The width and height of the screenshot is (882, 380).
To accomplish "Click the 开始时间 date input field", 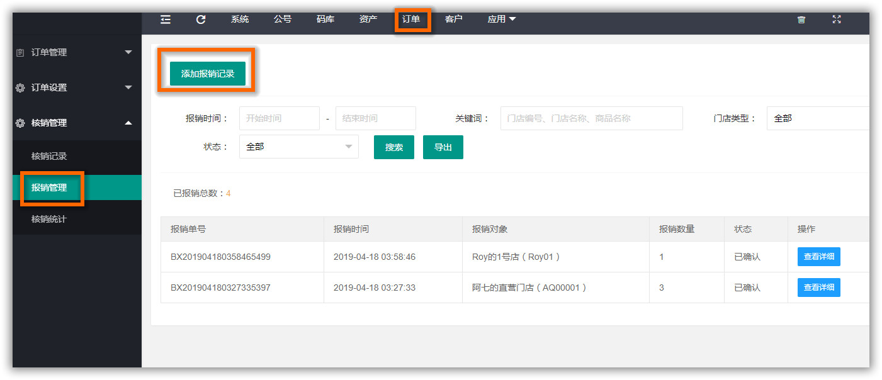I will click(x=279, y=118).
